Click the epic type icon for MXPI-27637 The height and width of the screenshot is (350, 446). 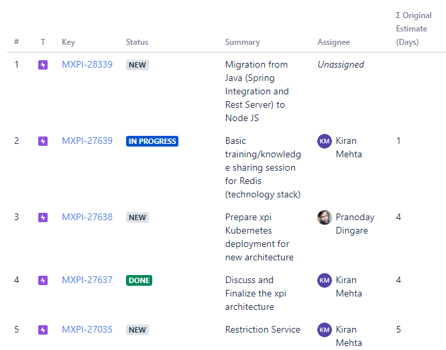click(43, 280)
